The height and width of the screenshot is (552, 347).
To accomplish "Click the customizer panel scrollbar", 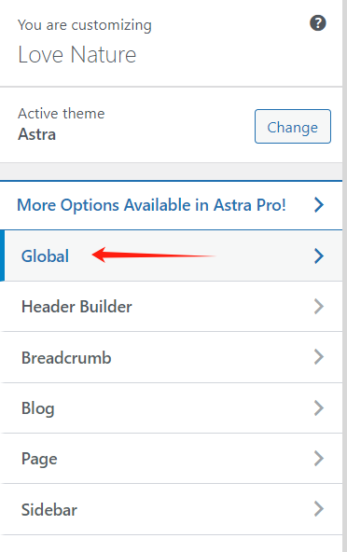I will pyautogui.click(x=344, y=276).
